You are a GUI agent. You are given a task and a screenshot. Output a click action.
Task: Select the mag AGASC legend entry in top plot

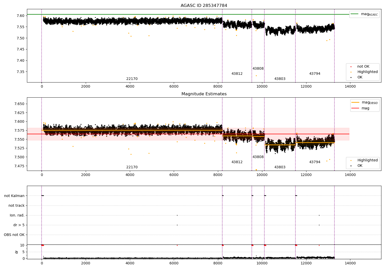364,14
